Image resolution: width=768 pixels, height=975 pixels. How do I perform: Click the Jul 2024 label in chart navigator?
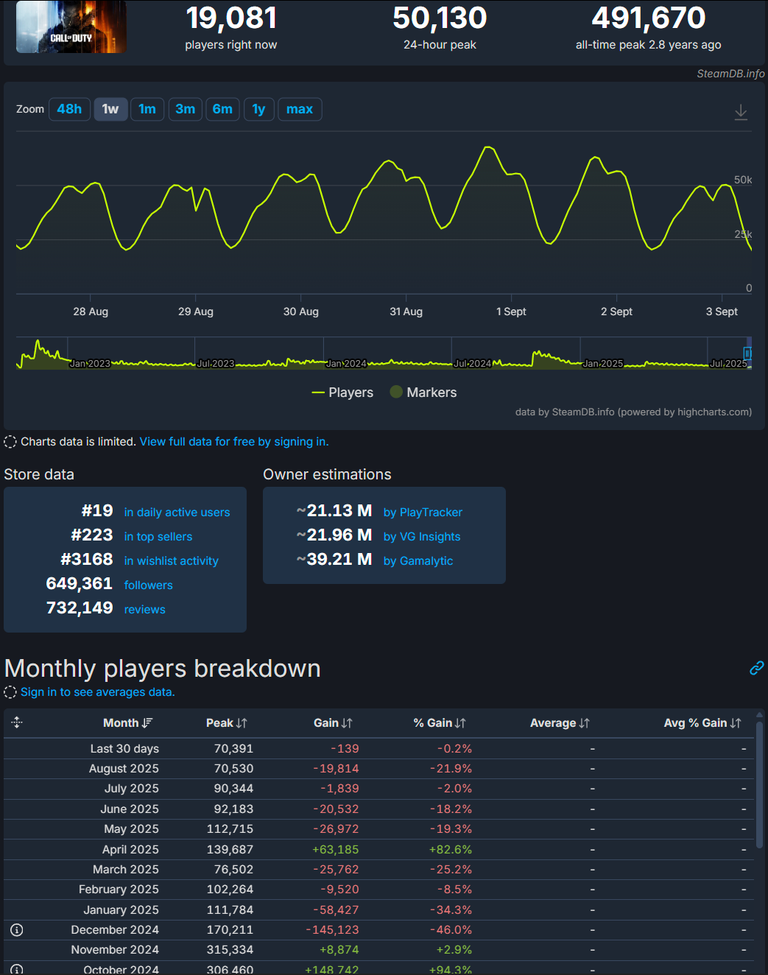473,364
